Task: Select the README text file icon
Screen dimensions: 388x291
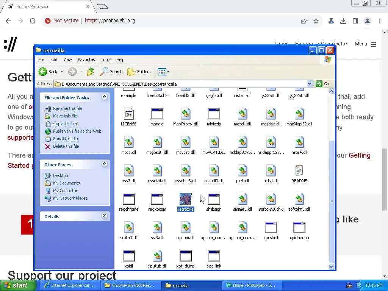Action: pos(299,171)
